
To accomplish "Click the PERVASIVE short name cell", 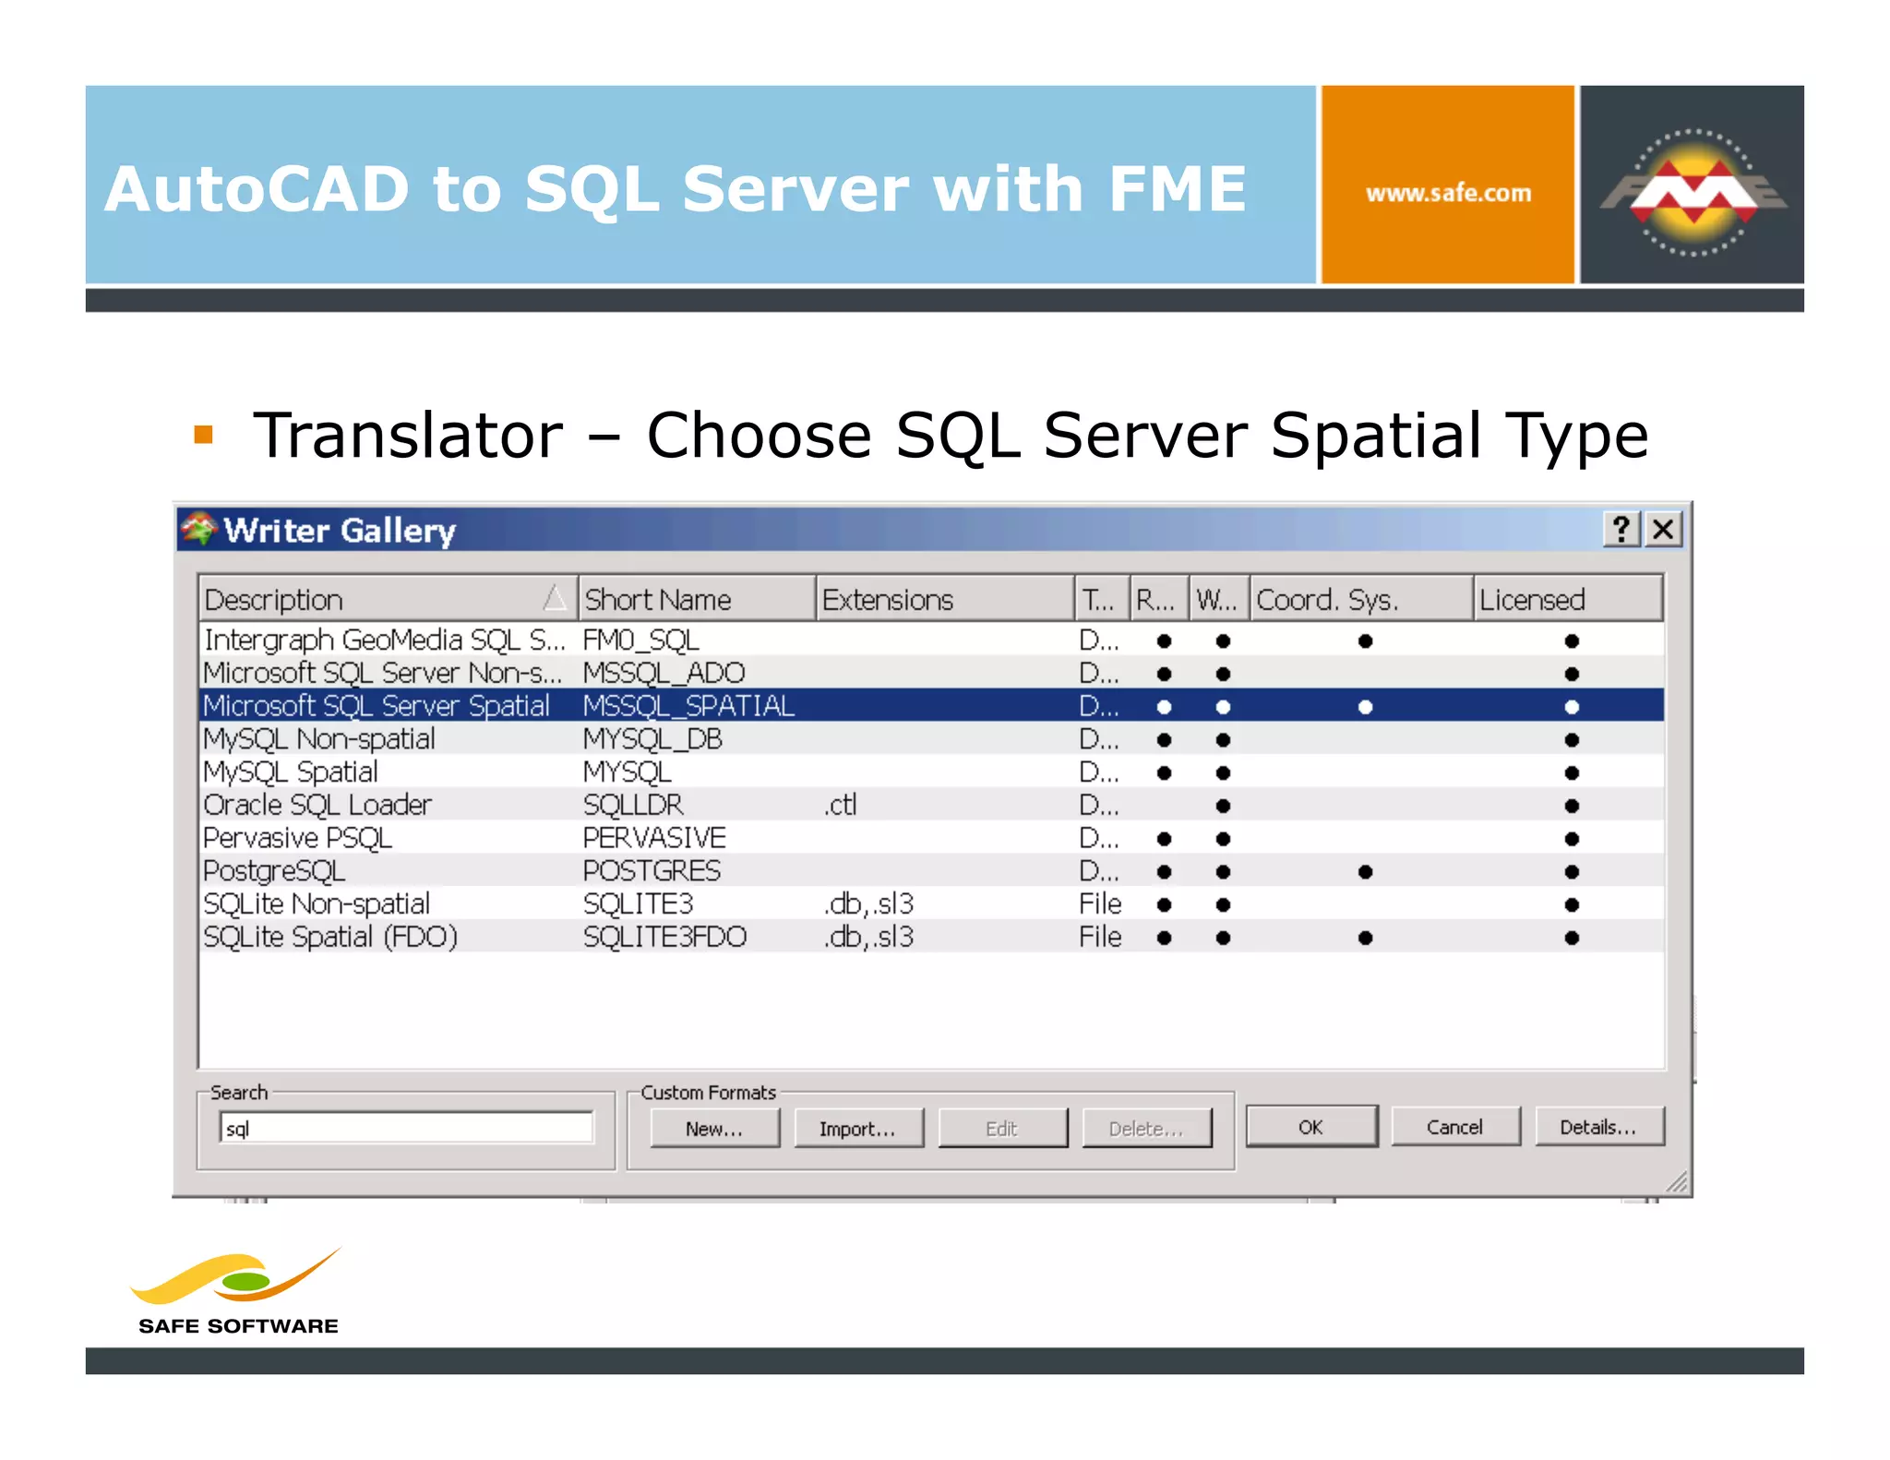I will coord(654,838).
